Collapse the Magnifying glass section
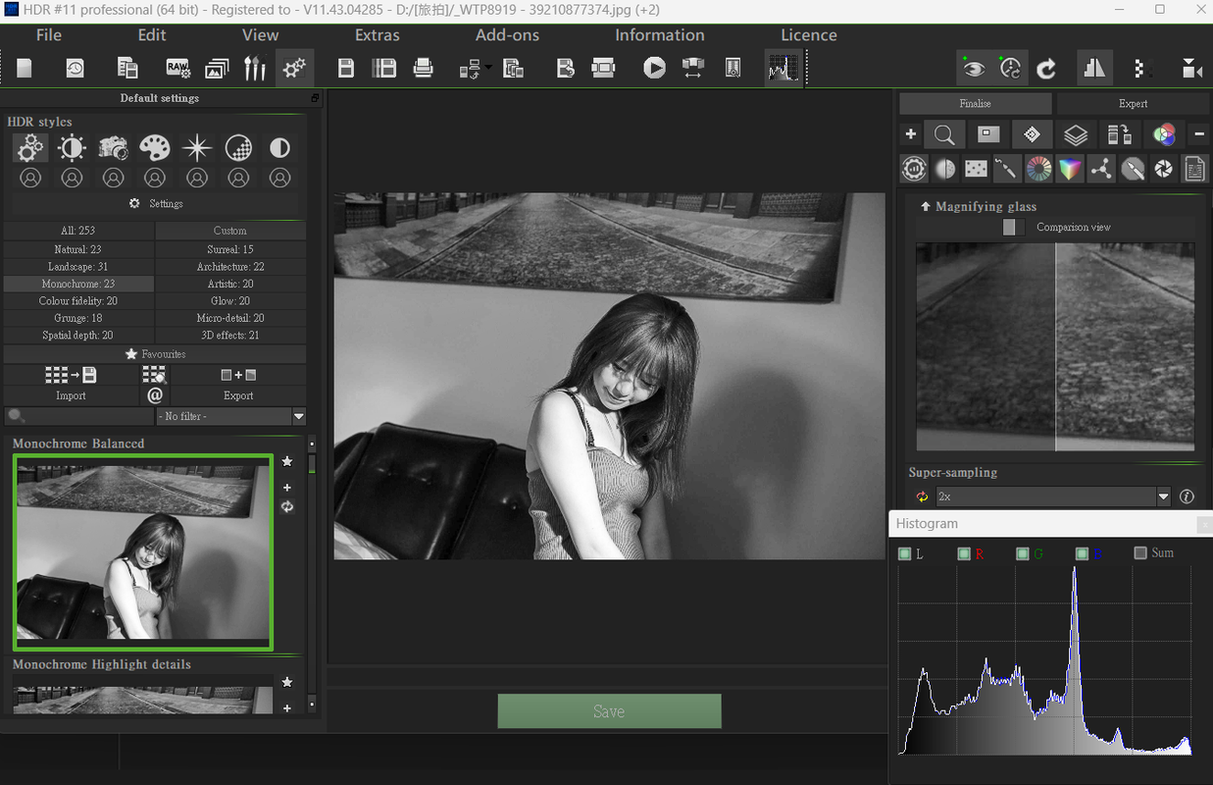The width and height of the screenshot is (1213, 785). click(x=925, y=207)
